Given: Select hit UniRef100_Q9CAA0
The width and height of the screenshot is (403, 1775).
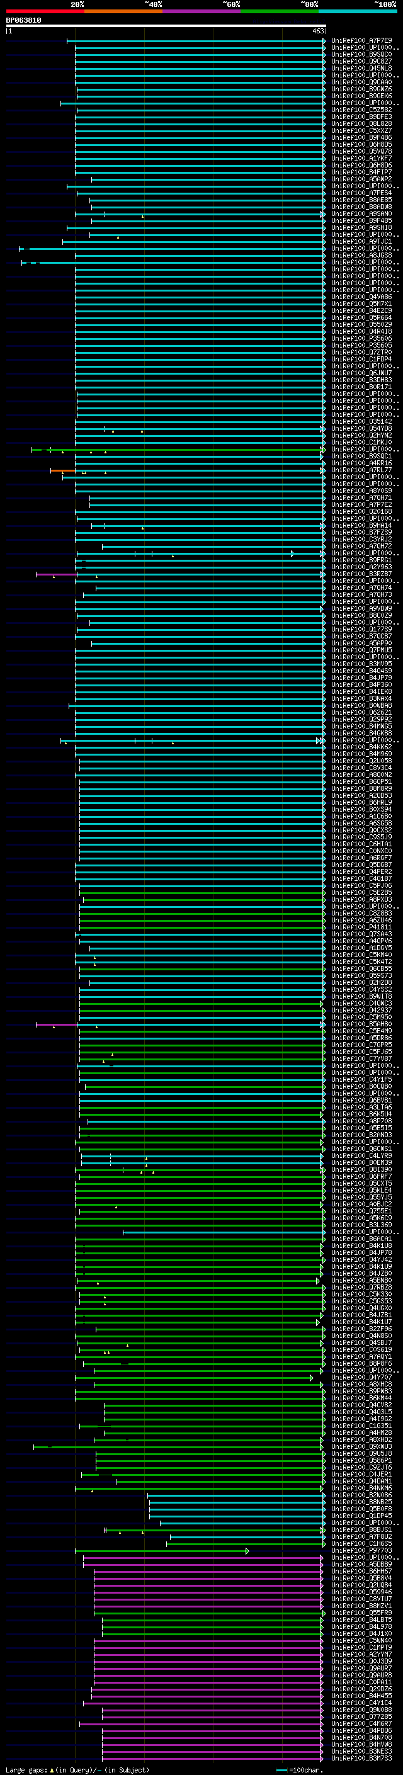Looking at the screenshot, I should pos(361,82).
